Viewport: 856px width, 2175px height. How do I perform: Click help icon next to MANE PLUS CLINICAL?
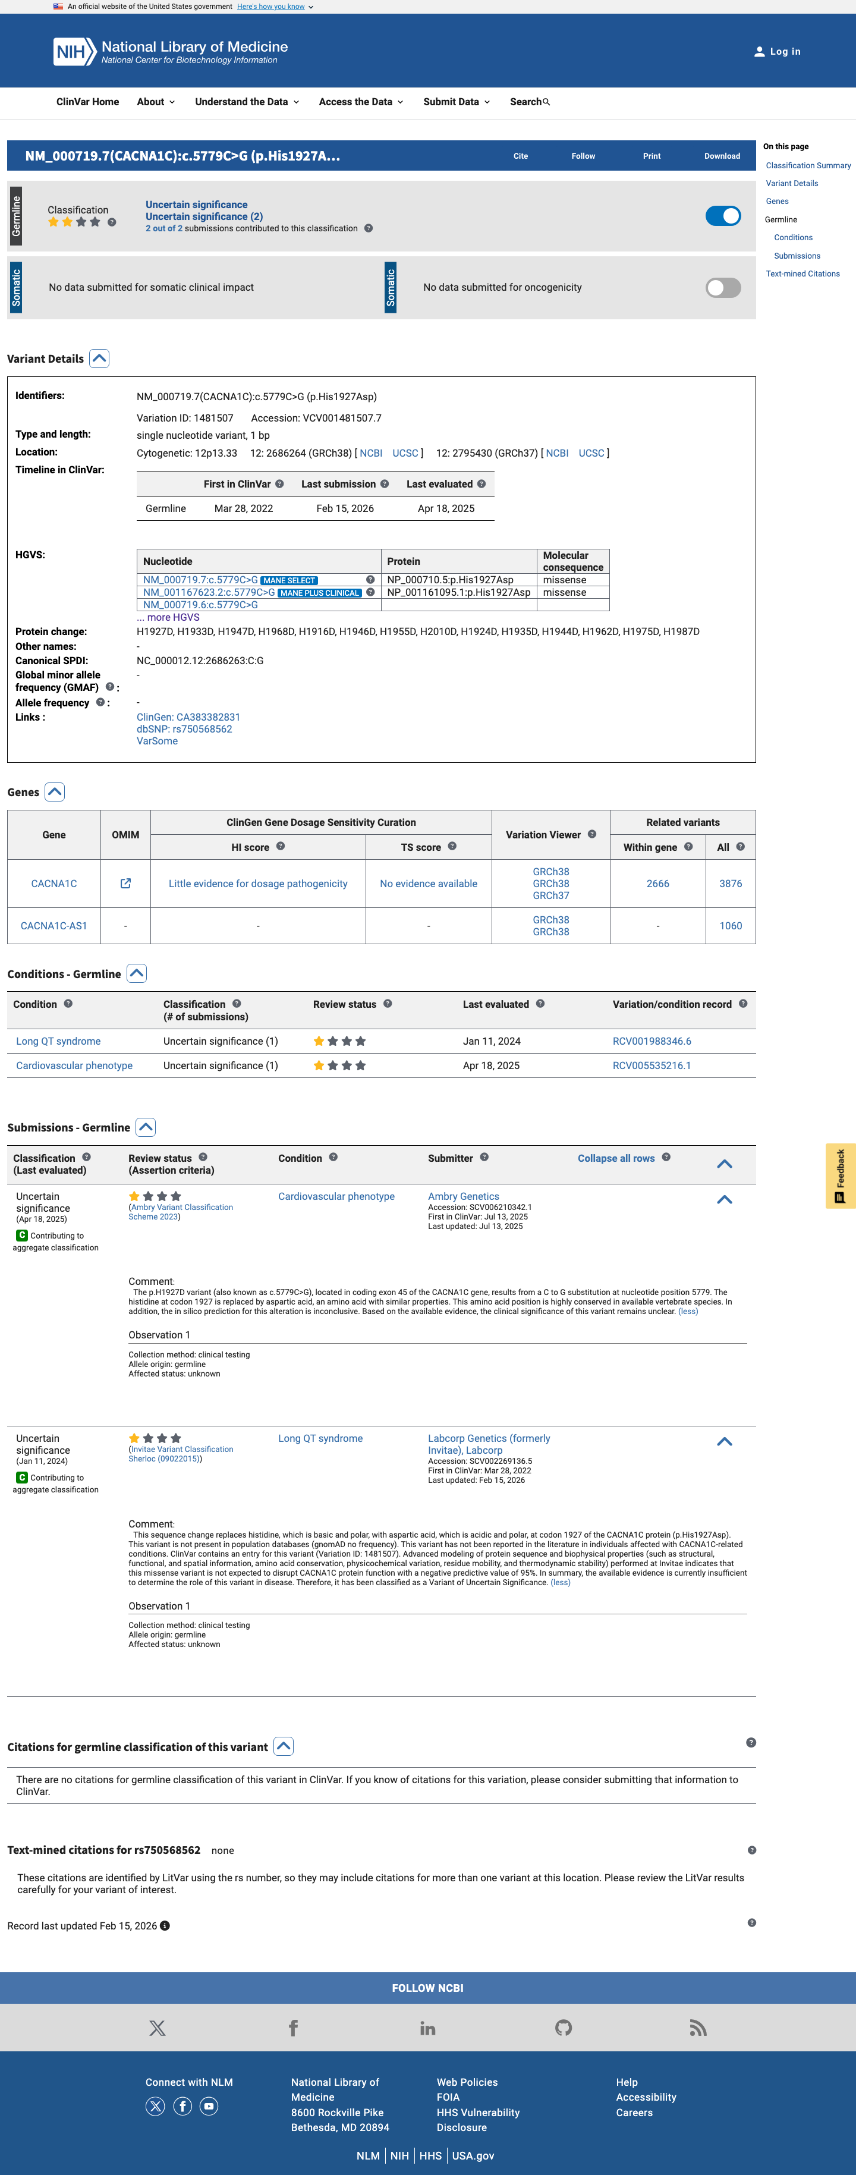coord(370,592)
